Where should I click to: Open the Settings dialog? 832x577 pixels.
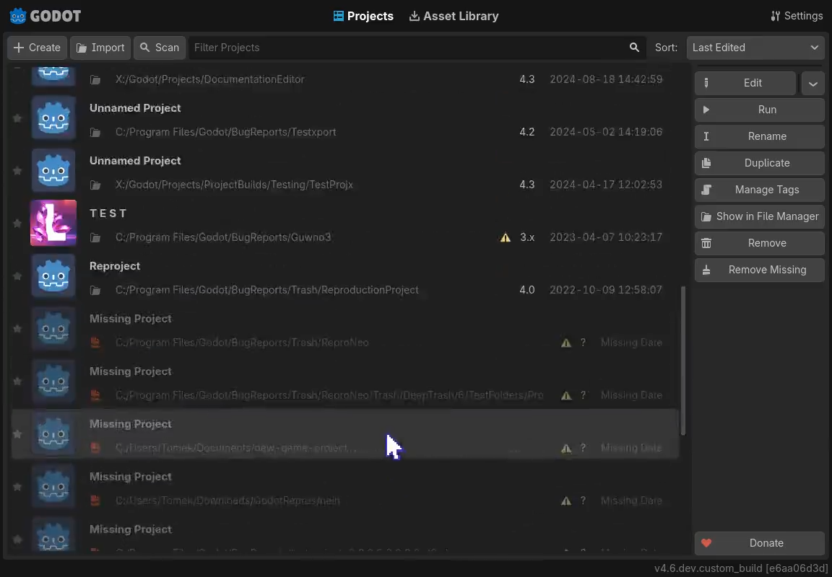(x=797, y=16)
